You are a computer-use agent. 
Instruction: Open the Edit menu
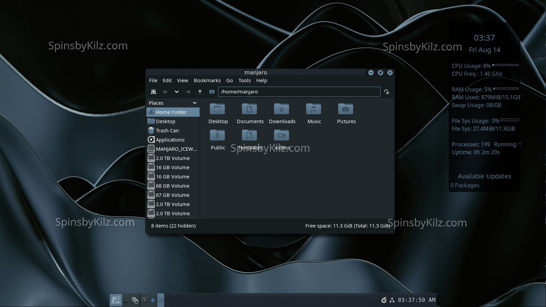tap(167, 81)
